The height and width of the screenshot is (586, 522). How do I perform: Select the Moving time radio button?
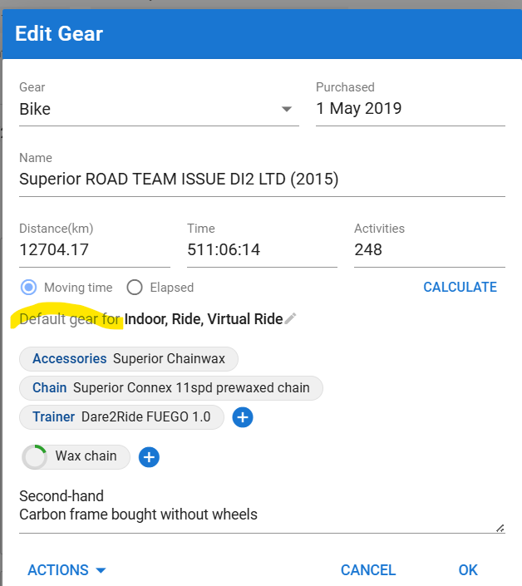click(29, 288)
